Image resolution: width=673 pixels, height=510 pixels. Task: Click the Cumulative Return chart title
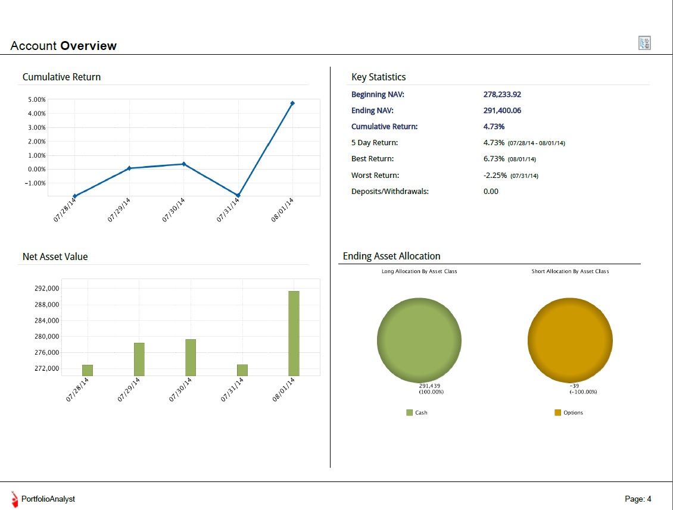(x=61, y=77)
